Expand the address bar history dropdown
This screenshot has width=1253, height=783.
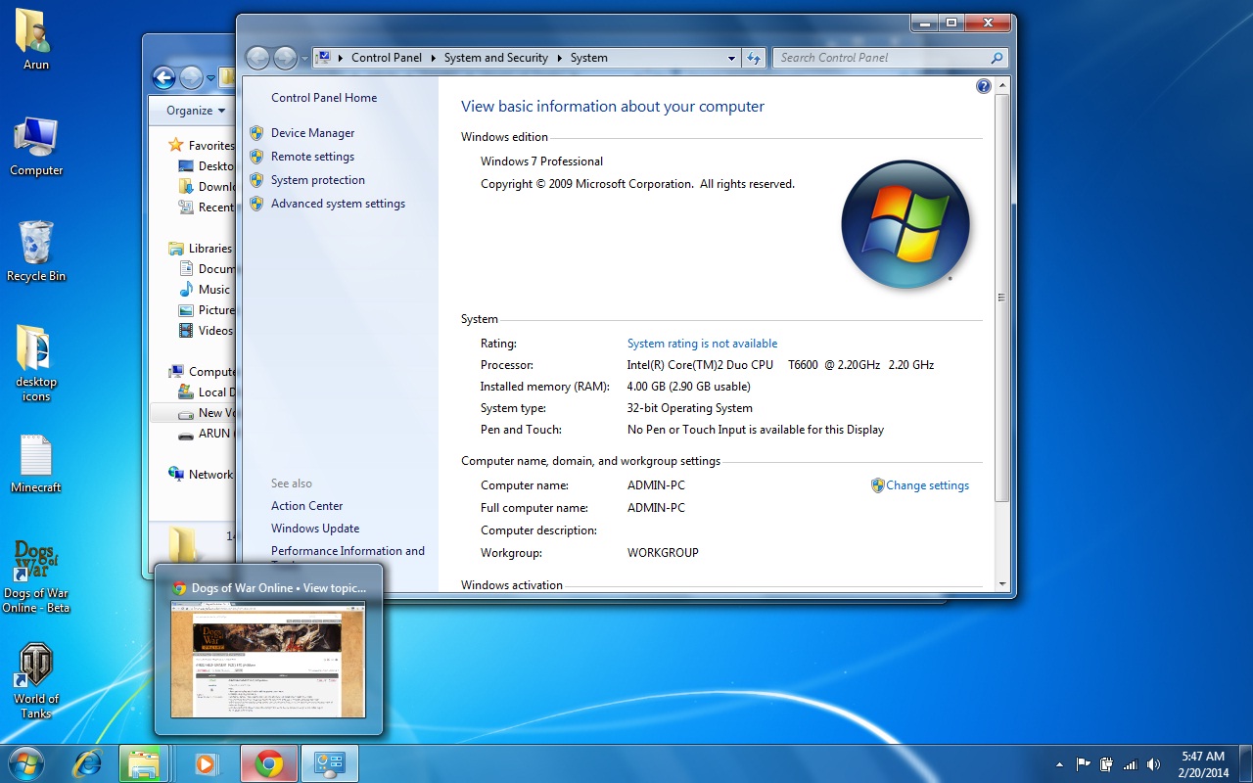pyautogui.click(x=731, y=58)
